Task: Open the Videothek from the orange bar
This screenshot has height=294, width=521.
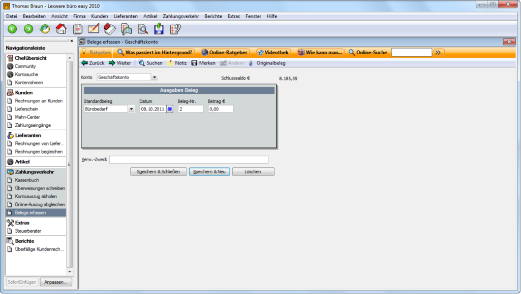Action: [273, 52]
